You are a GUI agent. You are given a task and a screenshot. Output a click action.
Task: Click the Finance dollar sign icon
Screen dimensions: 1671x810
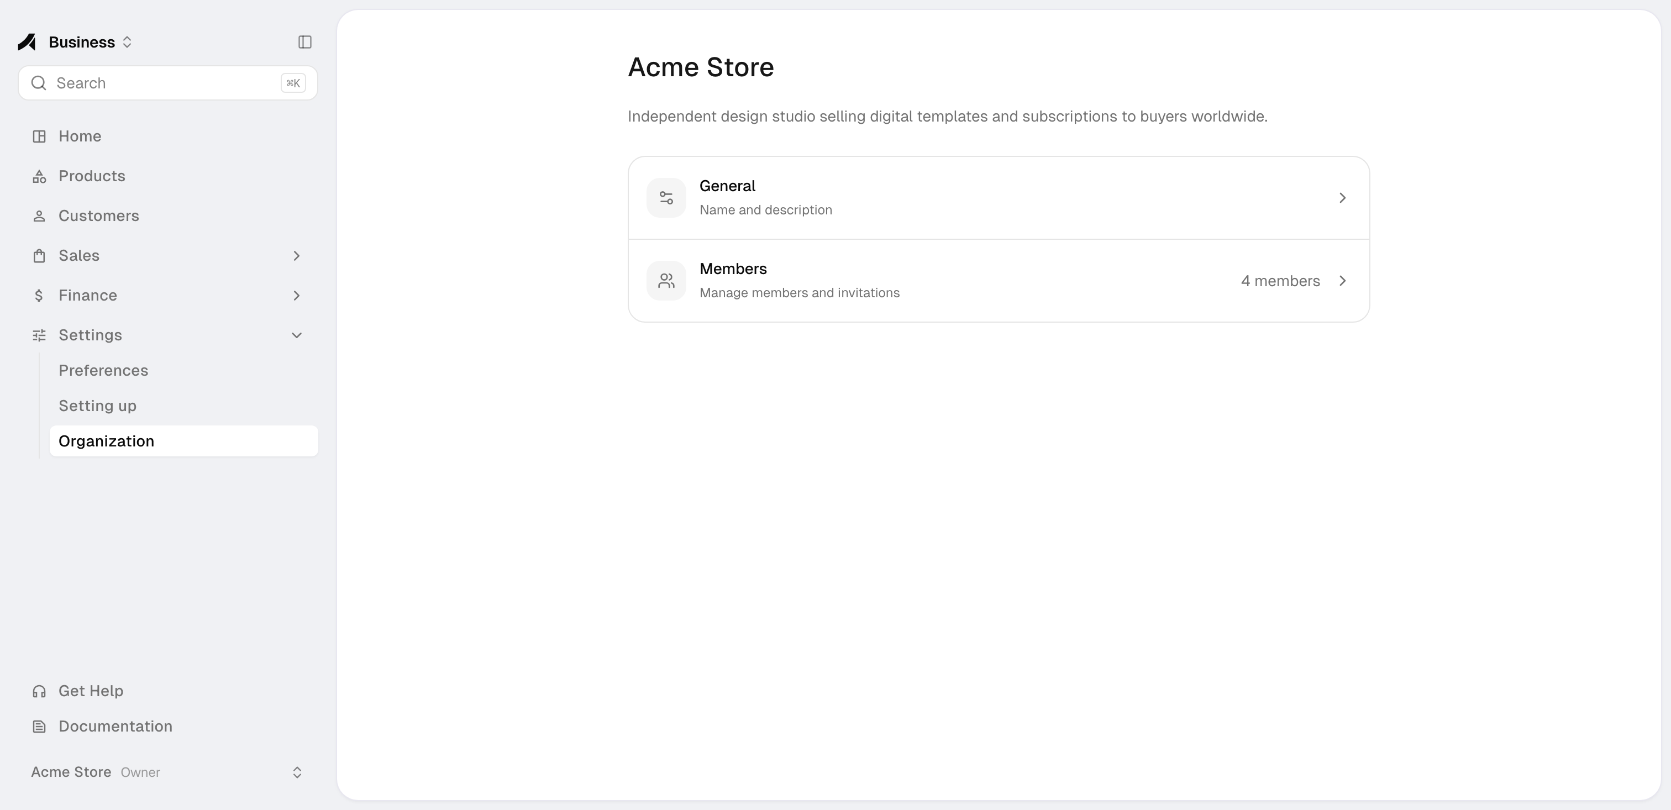pos(39,296)
